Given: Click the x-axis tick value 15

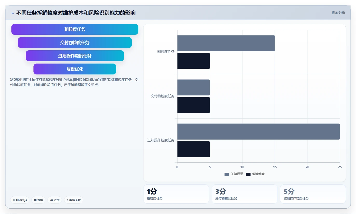Looking at the screenshot, I should pos(275,167).
